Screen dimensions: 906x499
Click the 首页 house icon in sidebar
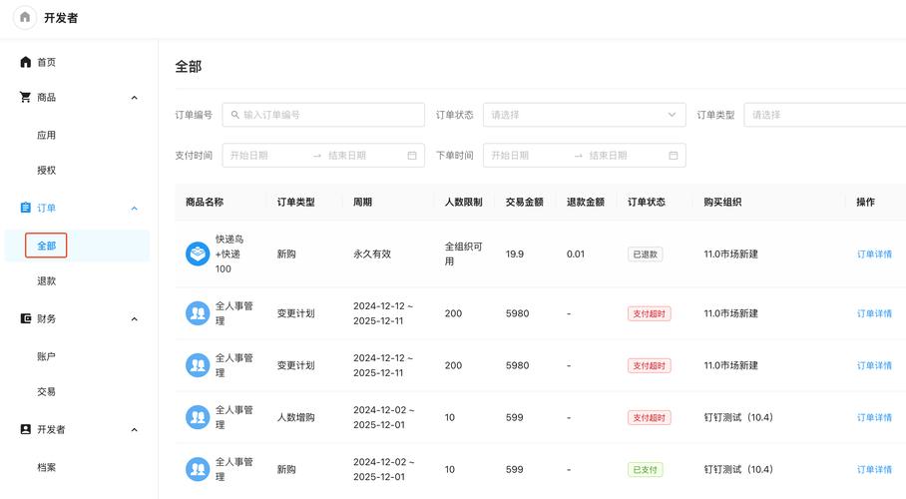pyautogui.click(x=25, y=62)
